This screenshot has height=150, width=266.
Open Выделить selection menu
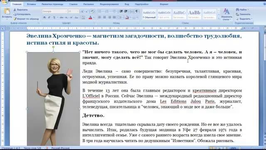pyautogui.click(x=244, y=19)
